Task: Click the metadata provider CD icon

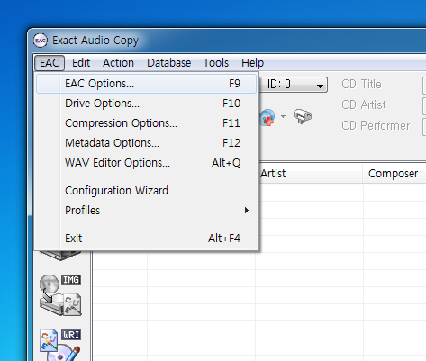Action: click(267, 117)
